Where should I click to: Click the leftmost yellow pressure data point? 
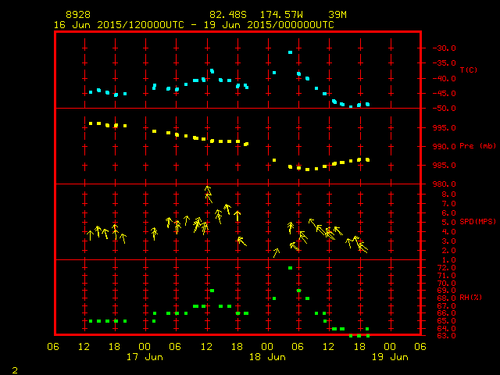pyautogui.click(x=91, y=123)
